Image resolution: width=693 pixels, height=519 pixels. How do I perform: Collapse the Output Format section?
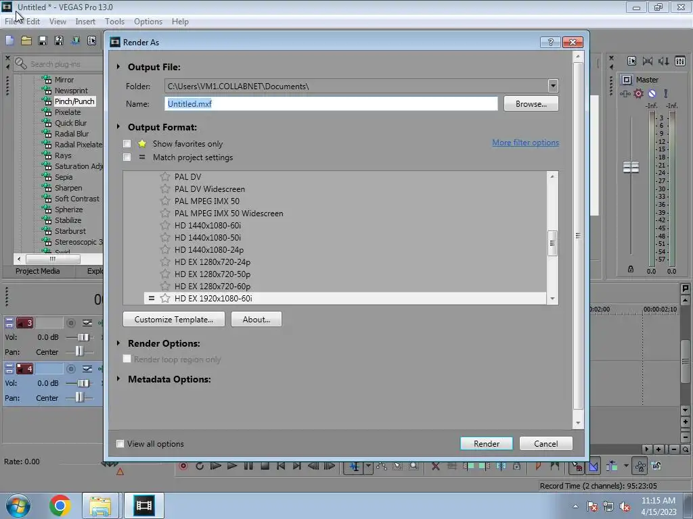[118, 126]
